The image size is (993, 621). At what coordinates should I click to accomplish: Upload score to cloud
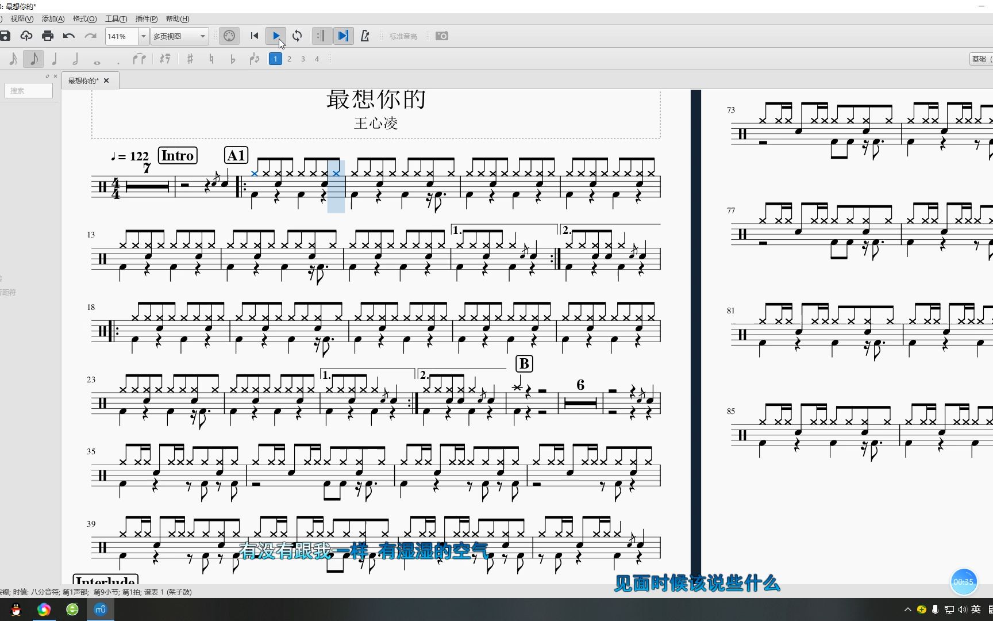26,36
